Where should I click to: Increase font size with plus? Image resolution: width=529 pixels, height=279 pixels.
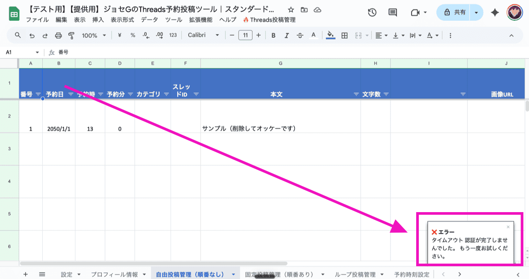point(258,35)
